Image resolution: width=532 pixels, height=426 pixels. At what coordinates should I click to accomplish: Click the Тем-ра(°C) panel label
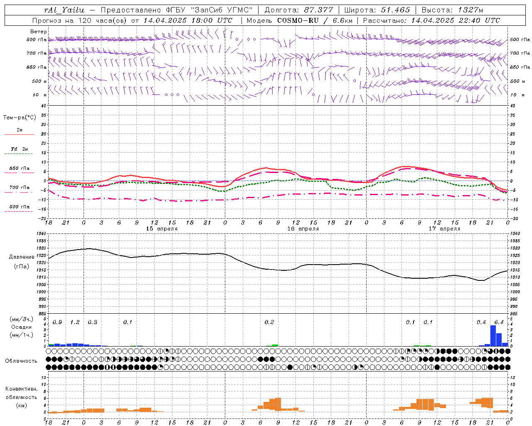coord(20,118)
